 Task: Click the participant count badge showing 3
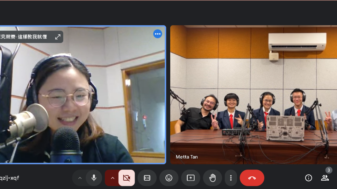pyautogui.click(x=329, y=170)
